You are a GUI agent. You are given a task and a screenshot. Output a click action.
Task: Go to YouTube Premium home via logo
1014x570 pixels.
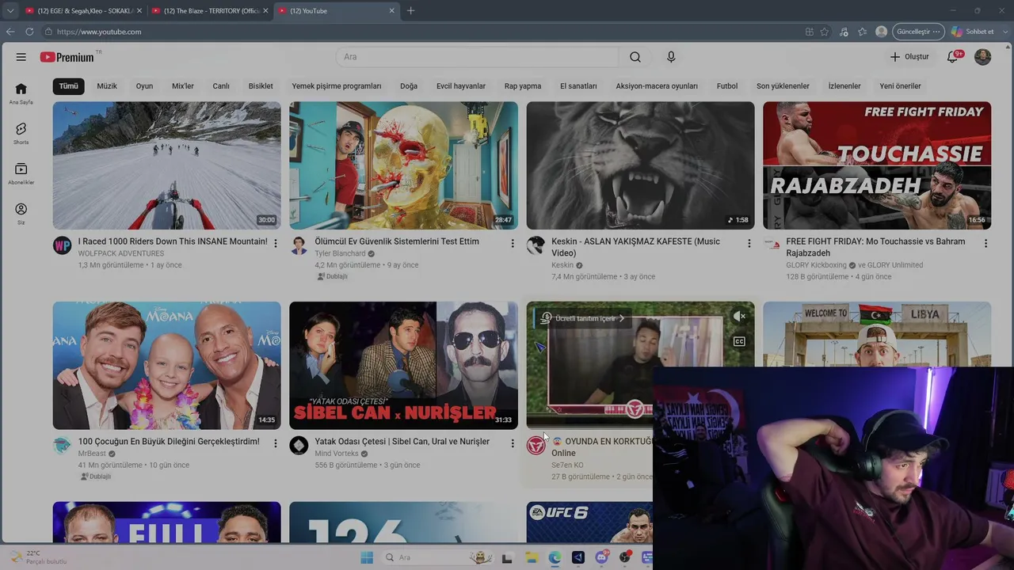pyautogui.click(x=67, y=57)
